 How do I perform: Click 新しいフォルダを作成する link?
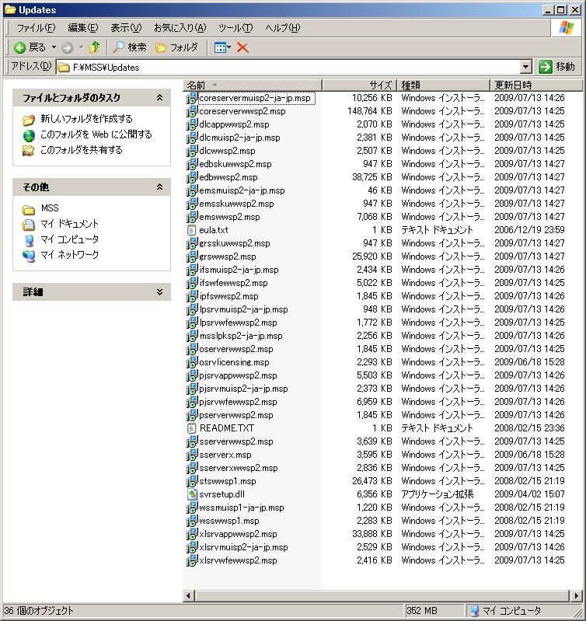pyautogui.click(x=85, y=119)
